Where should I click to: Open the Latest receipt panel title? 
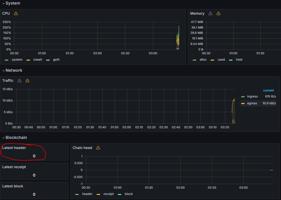(x=14, y=167)
